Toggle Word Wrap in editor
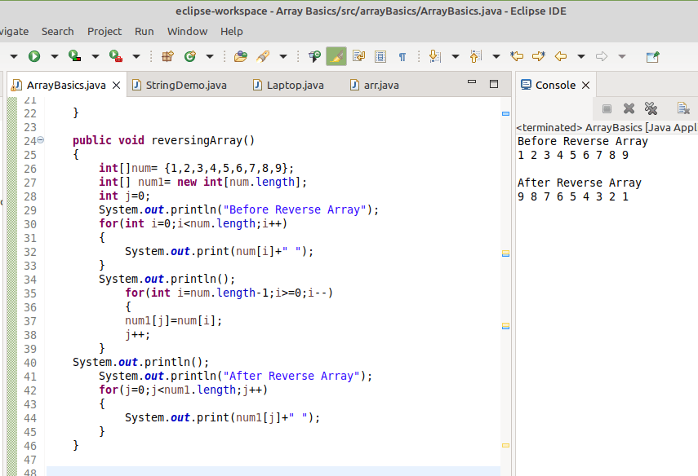Screen dimensions: 698x476 [x=358, y=56]
